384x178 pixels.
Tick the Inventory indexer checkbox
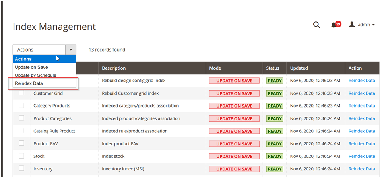[x=21, y=168]
